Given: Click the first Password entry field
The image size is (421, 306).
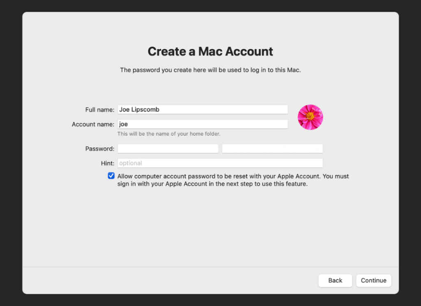Looking at the screenshot, I should [168, 148].
